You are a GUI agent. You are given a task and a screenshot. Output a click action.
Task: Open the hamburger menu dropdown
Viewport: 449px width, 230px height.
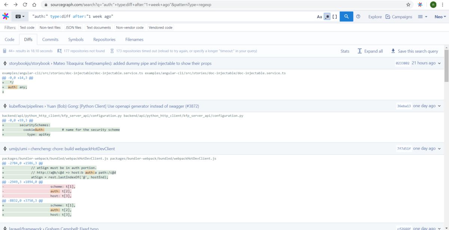coord(422,17)
